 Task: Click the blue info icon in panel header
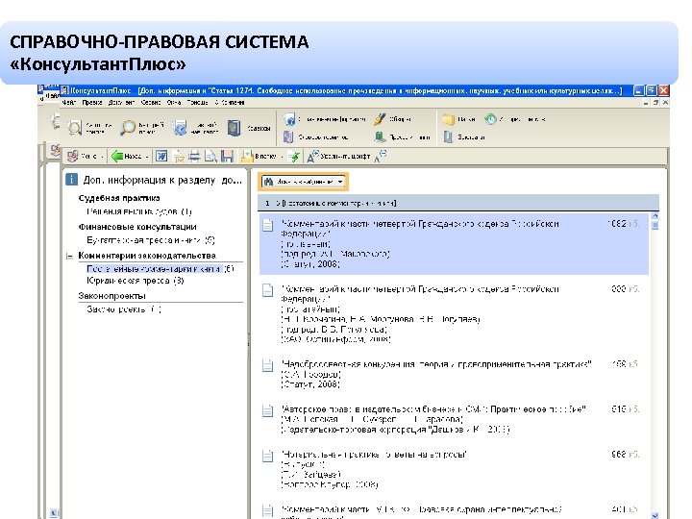pyautogui.click(x=71, y=180)
